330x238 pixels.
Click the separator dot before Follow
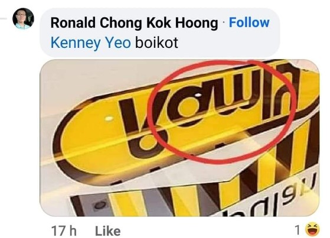tap(224, 23)
